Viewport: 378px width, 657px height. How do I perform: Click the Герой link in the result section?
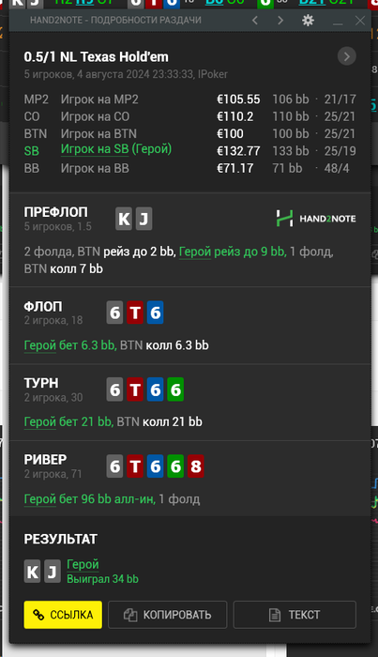pyautogui.click(x=83, y=564)
